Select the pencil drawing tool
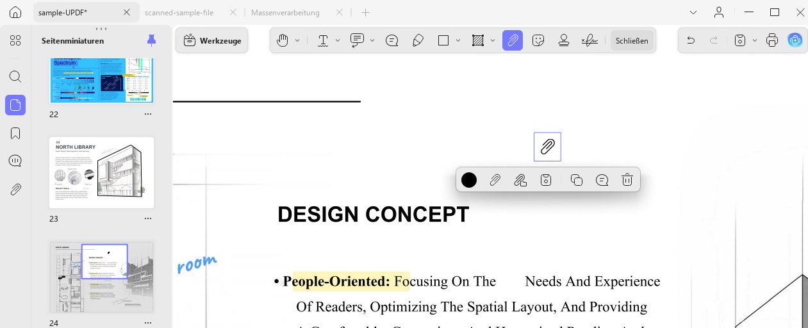Viewport: 808px width, 328px height. [418, 40]
